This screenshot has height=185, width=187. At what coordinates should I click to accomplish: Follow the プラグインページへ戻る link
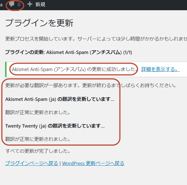(31, 163)
